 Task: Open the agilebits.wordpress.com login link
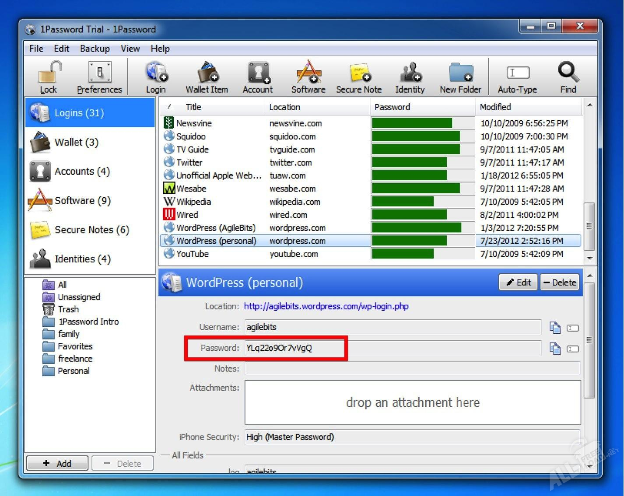tap(326, 307)
